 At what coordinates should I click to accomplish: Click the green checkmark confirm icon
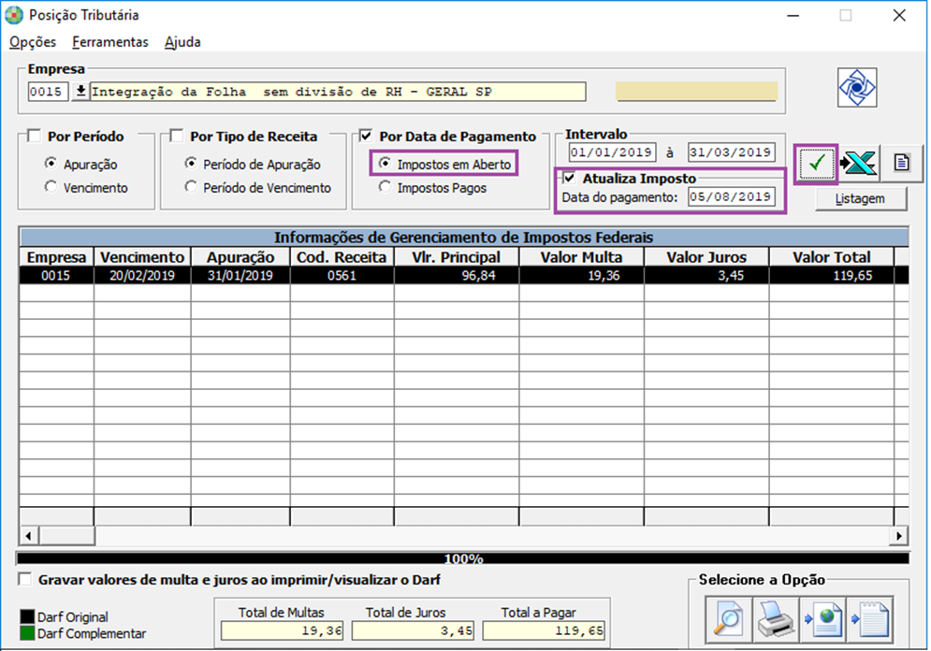click(817, 163)
